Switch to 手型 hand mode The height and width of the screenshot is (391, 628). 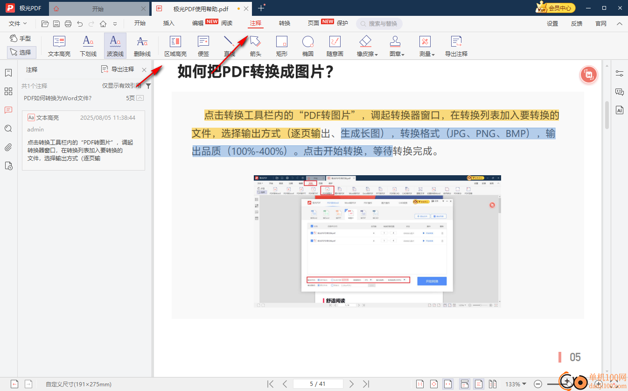click(21, 38)
